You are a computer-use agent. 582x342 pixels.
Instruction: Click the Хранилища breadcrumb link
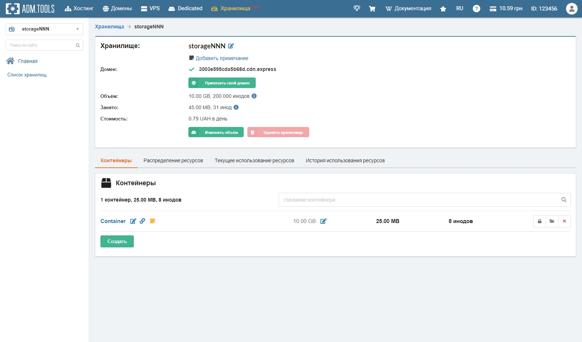tap(109, 27)
